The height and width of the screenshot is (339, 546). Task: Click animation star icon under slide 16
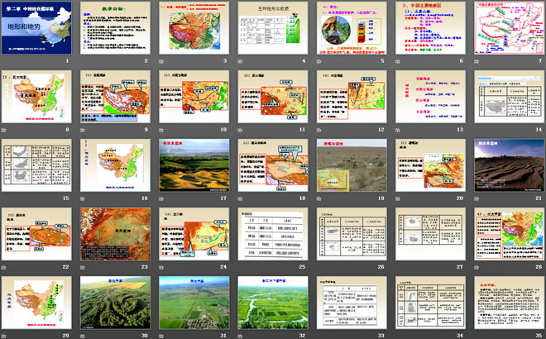tap(84, 198)
